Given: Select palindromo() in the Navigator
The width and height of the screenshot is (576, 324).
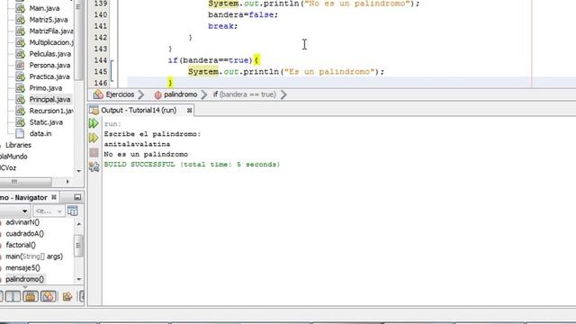Looking at the screenshot, I should point(24,279).
